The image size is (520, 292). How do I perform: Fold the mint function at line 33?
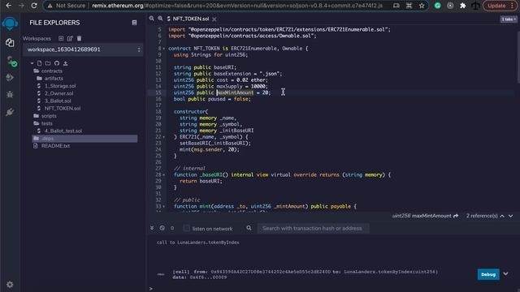(164, 207)
